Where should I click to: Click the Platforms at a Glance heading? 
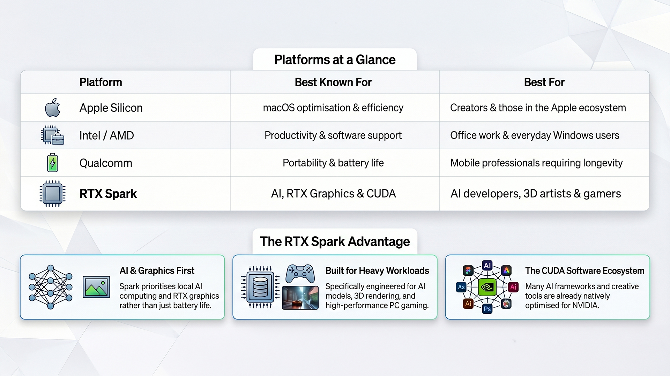tap(335, 60)
